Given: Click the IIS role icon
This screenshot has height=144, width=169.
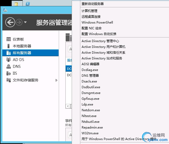Looking at the screenshot, I should point(9,73).
